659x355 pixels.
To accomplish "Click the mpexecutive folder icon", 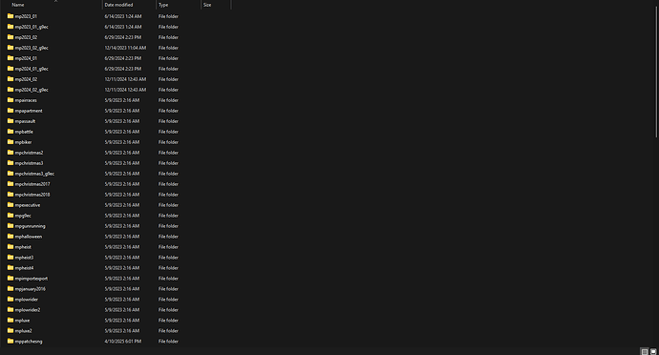I will pyautogui.click(x=11, y=205).
